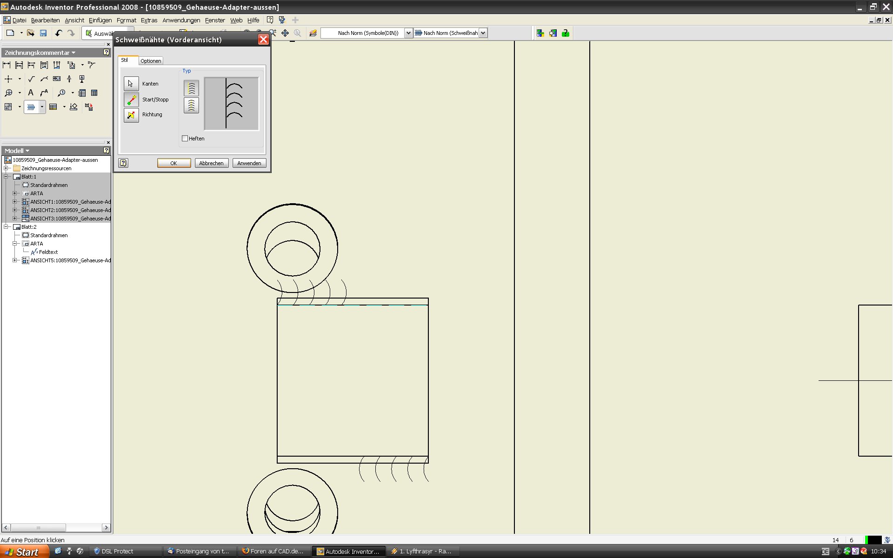Screen dimensions: 893x558
Task: Select Feldtext in model tree
Action: click(x=48, y=252)
